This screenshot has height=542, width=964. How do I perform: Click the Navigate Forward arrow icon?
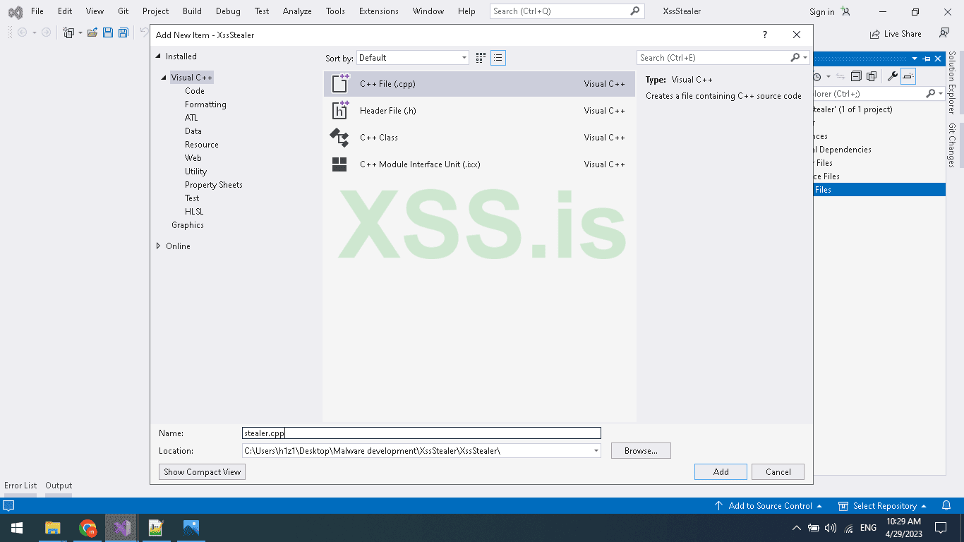(x=46, y=32)
